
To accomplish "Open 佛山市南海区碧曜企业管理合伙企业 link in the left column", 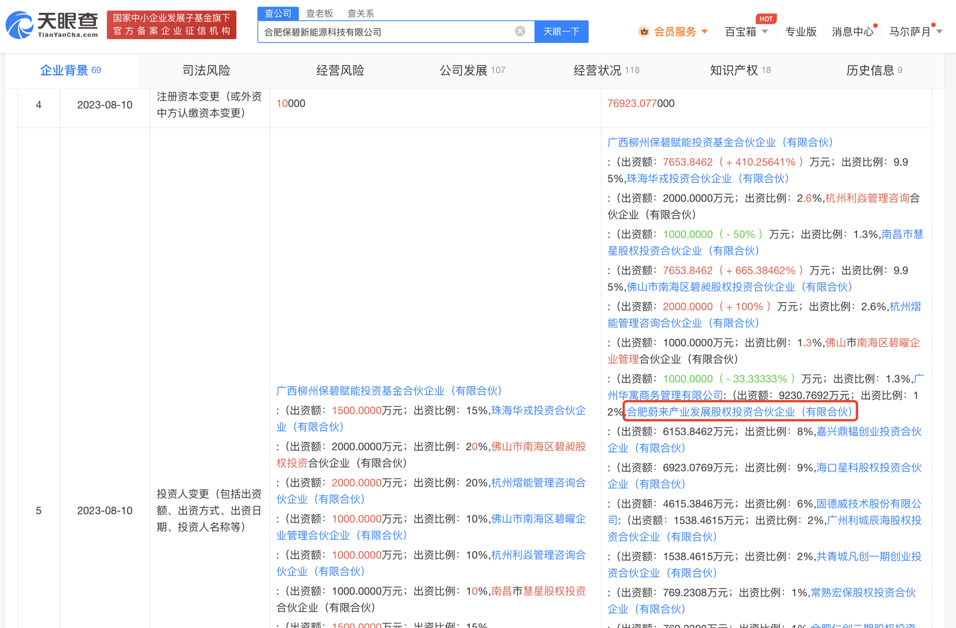I will (431, 527).
